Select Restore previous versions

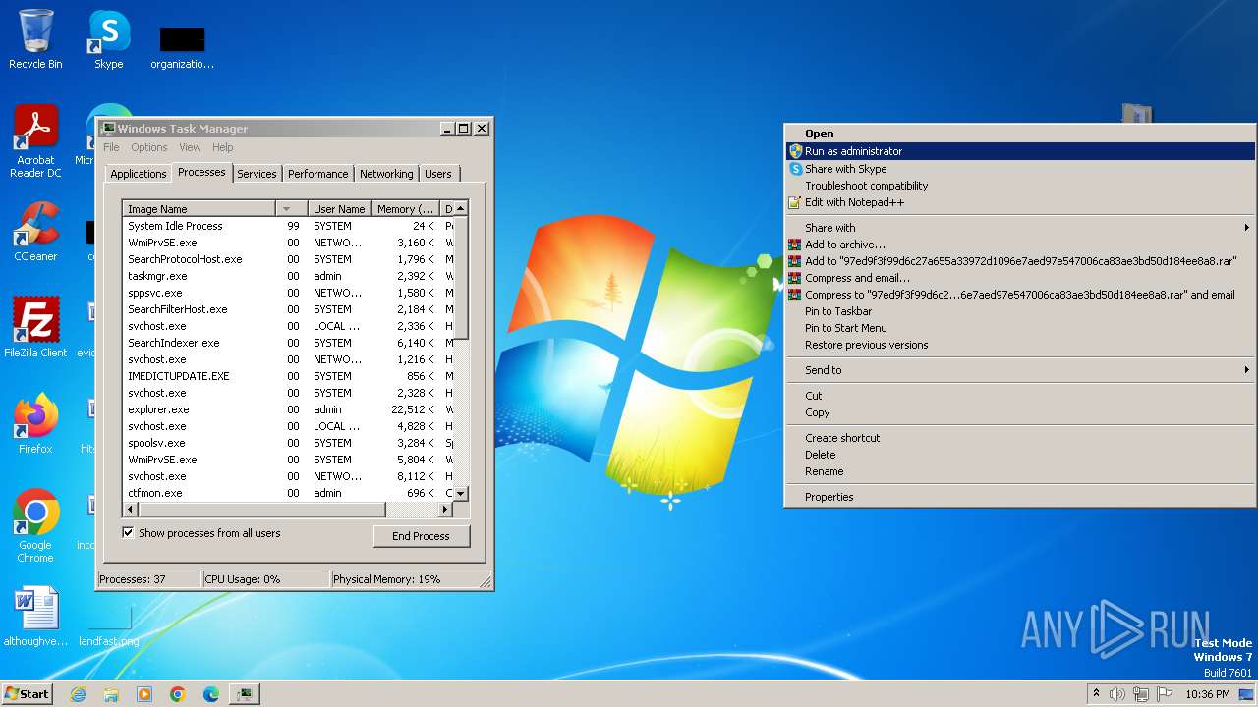pyautogui.click(x=1020, y=345)
